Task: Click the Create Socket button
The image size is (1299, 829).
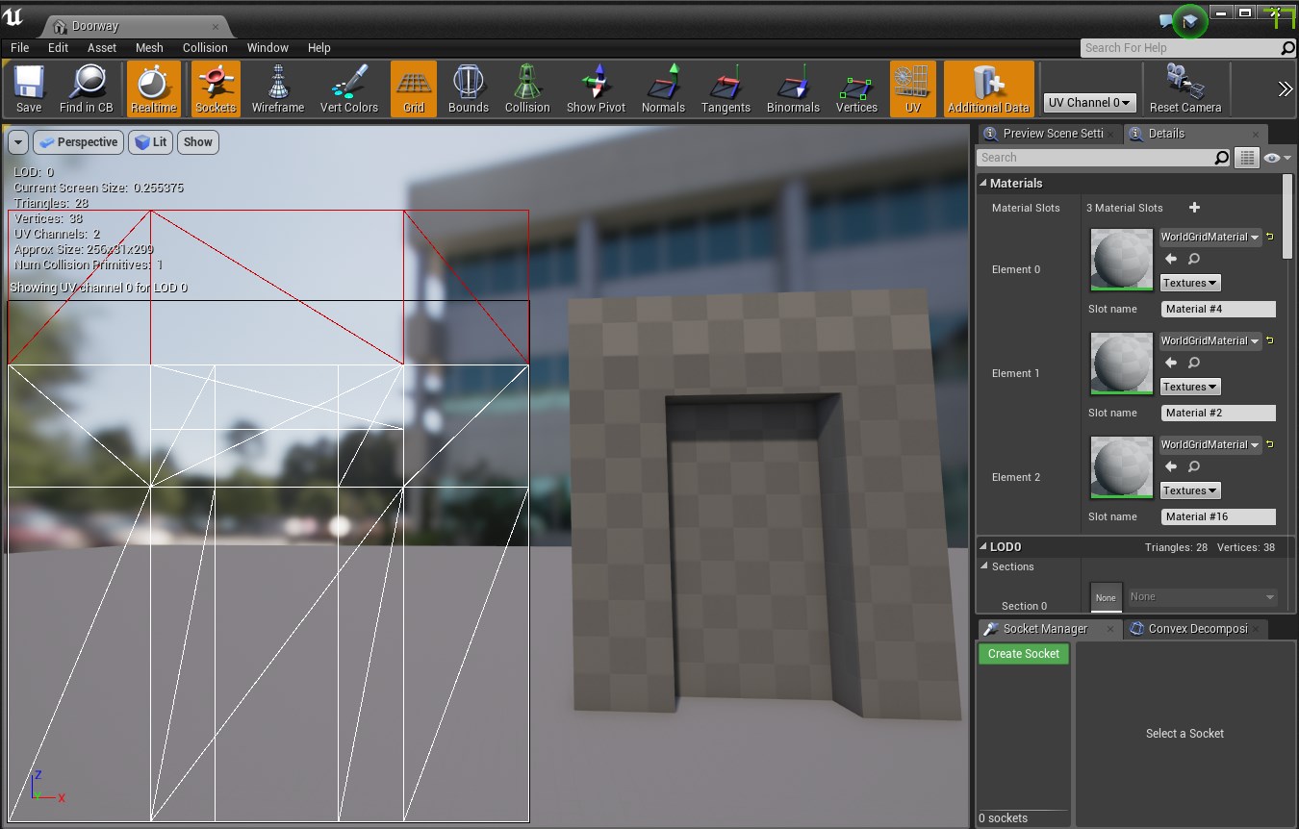Action: pyautogui.click(x=1023, y=654)
